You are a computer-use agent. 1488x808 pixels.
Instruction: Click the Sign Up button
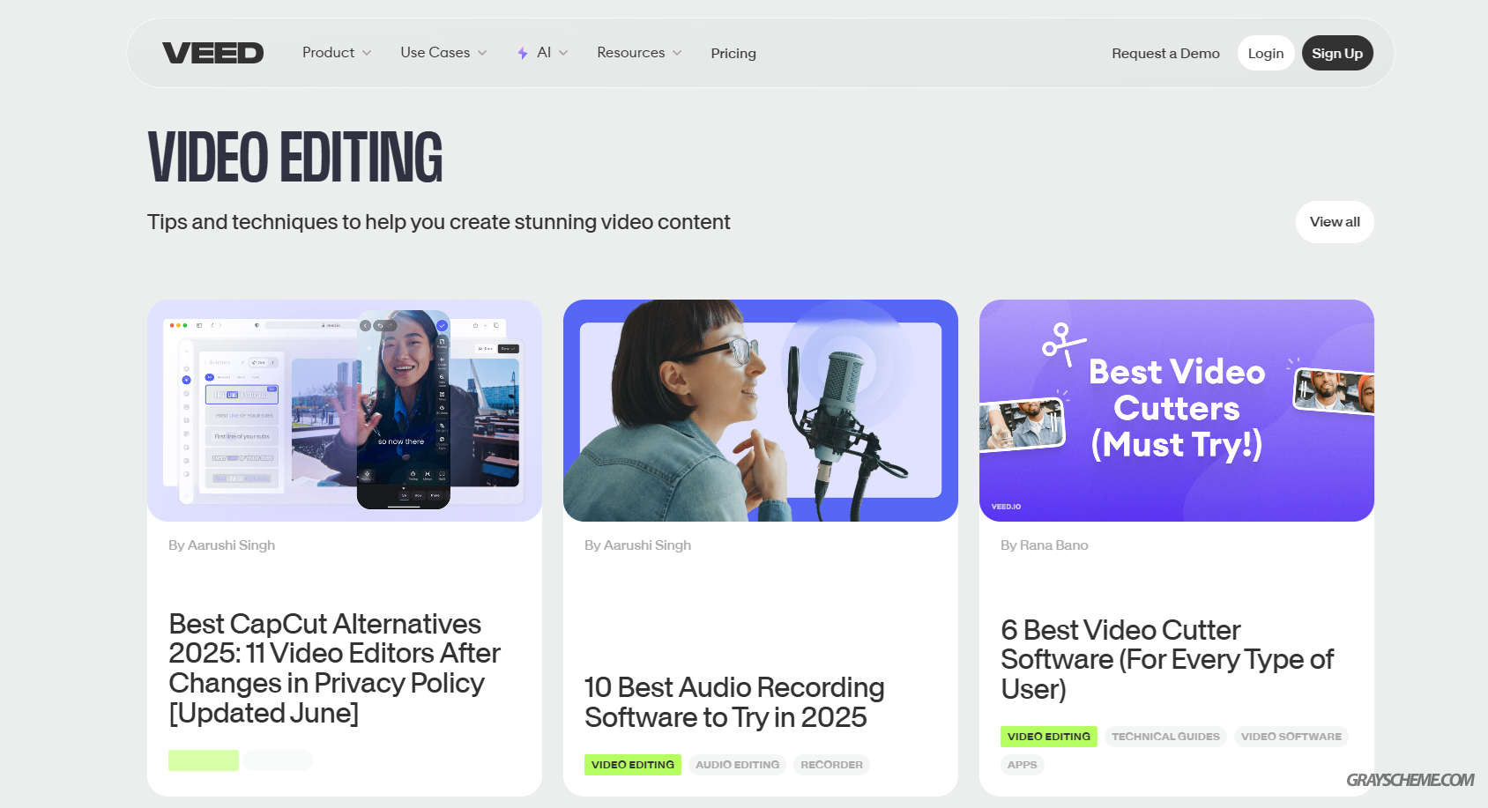pyautogui.click(x=1337, y=53)
